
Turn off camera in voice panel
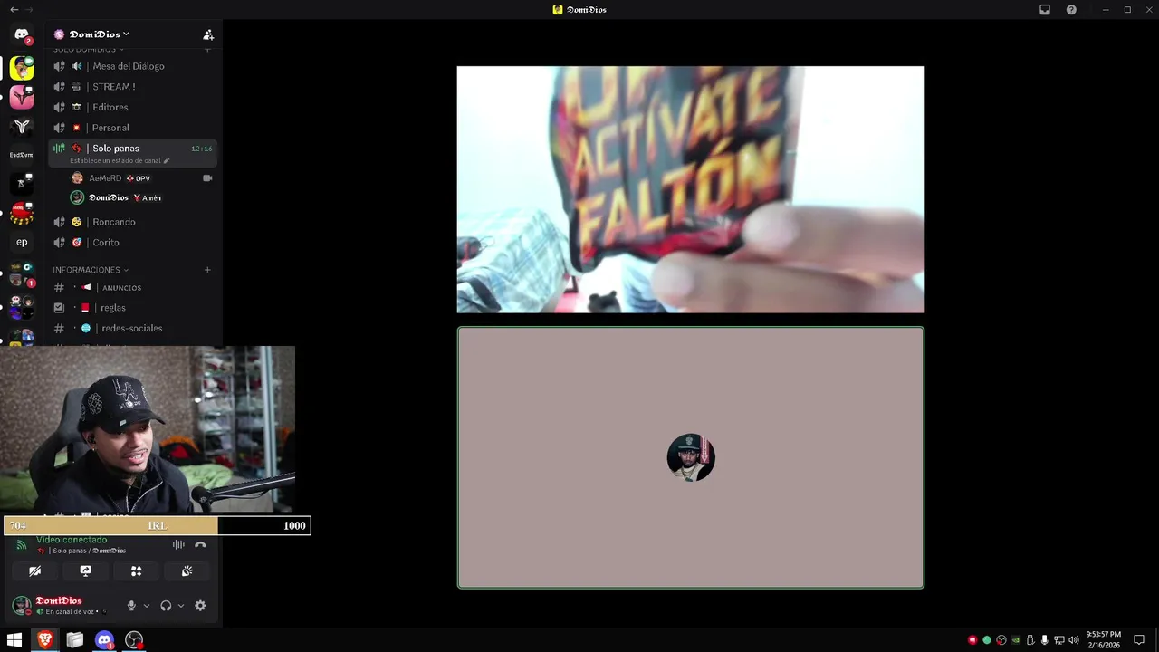click(35, 571)
